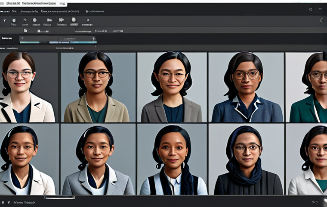Screen dimensions: 327x207
Task: Click the circle icon at the header's right
Action: pos(311,9)
